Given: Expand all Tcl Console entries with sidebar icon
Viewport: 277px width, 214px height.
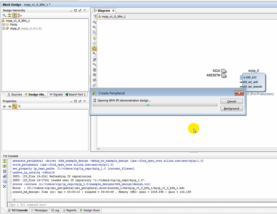Looking at the screenshot, I should click(x=4, y=166).
